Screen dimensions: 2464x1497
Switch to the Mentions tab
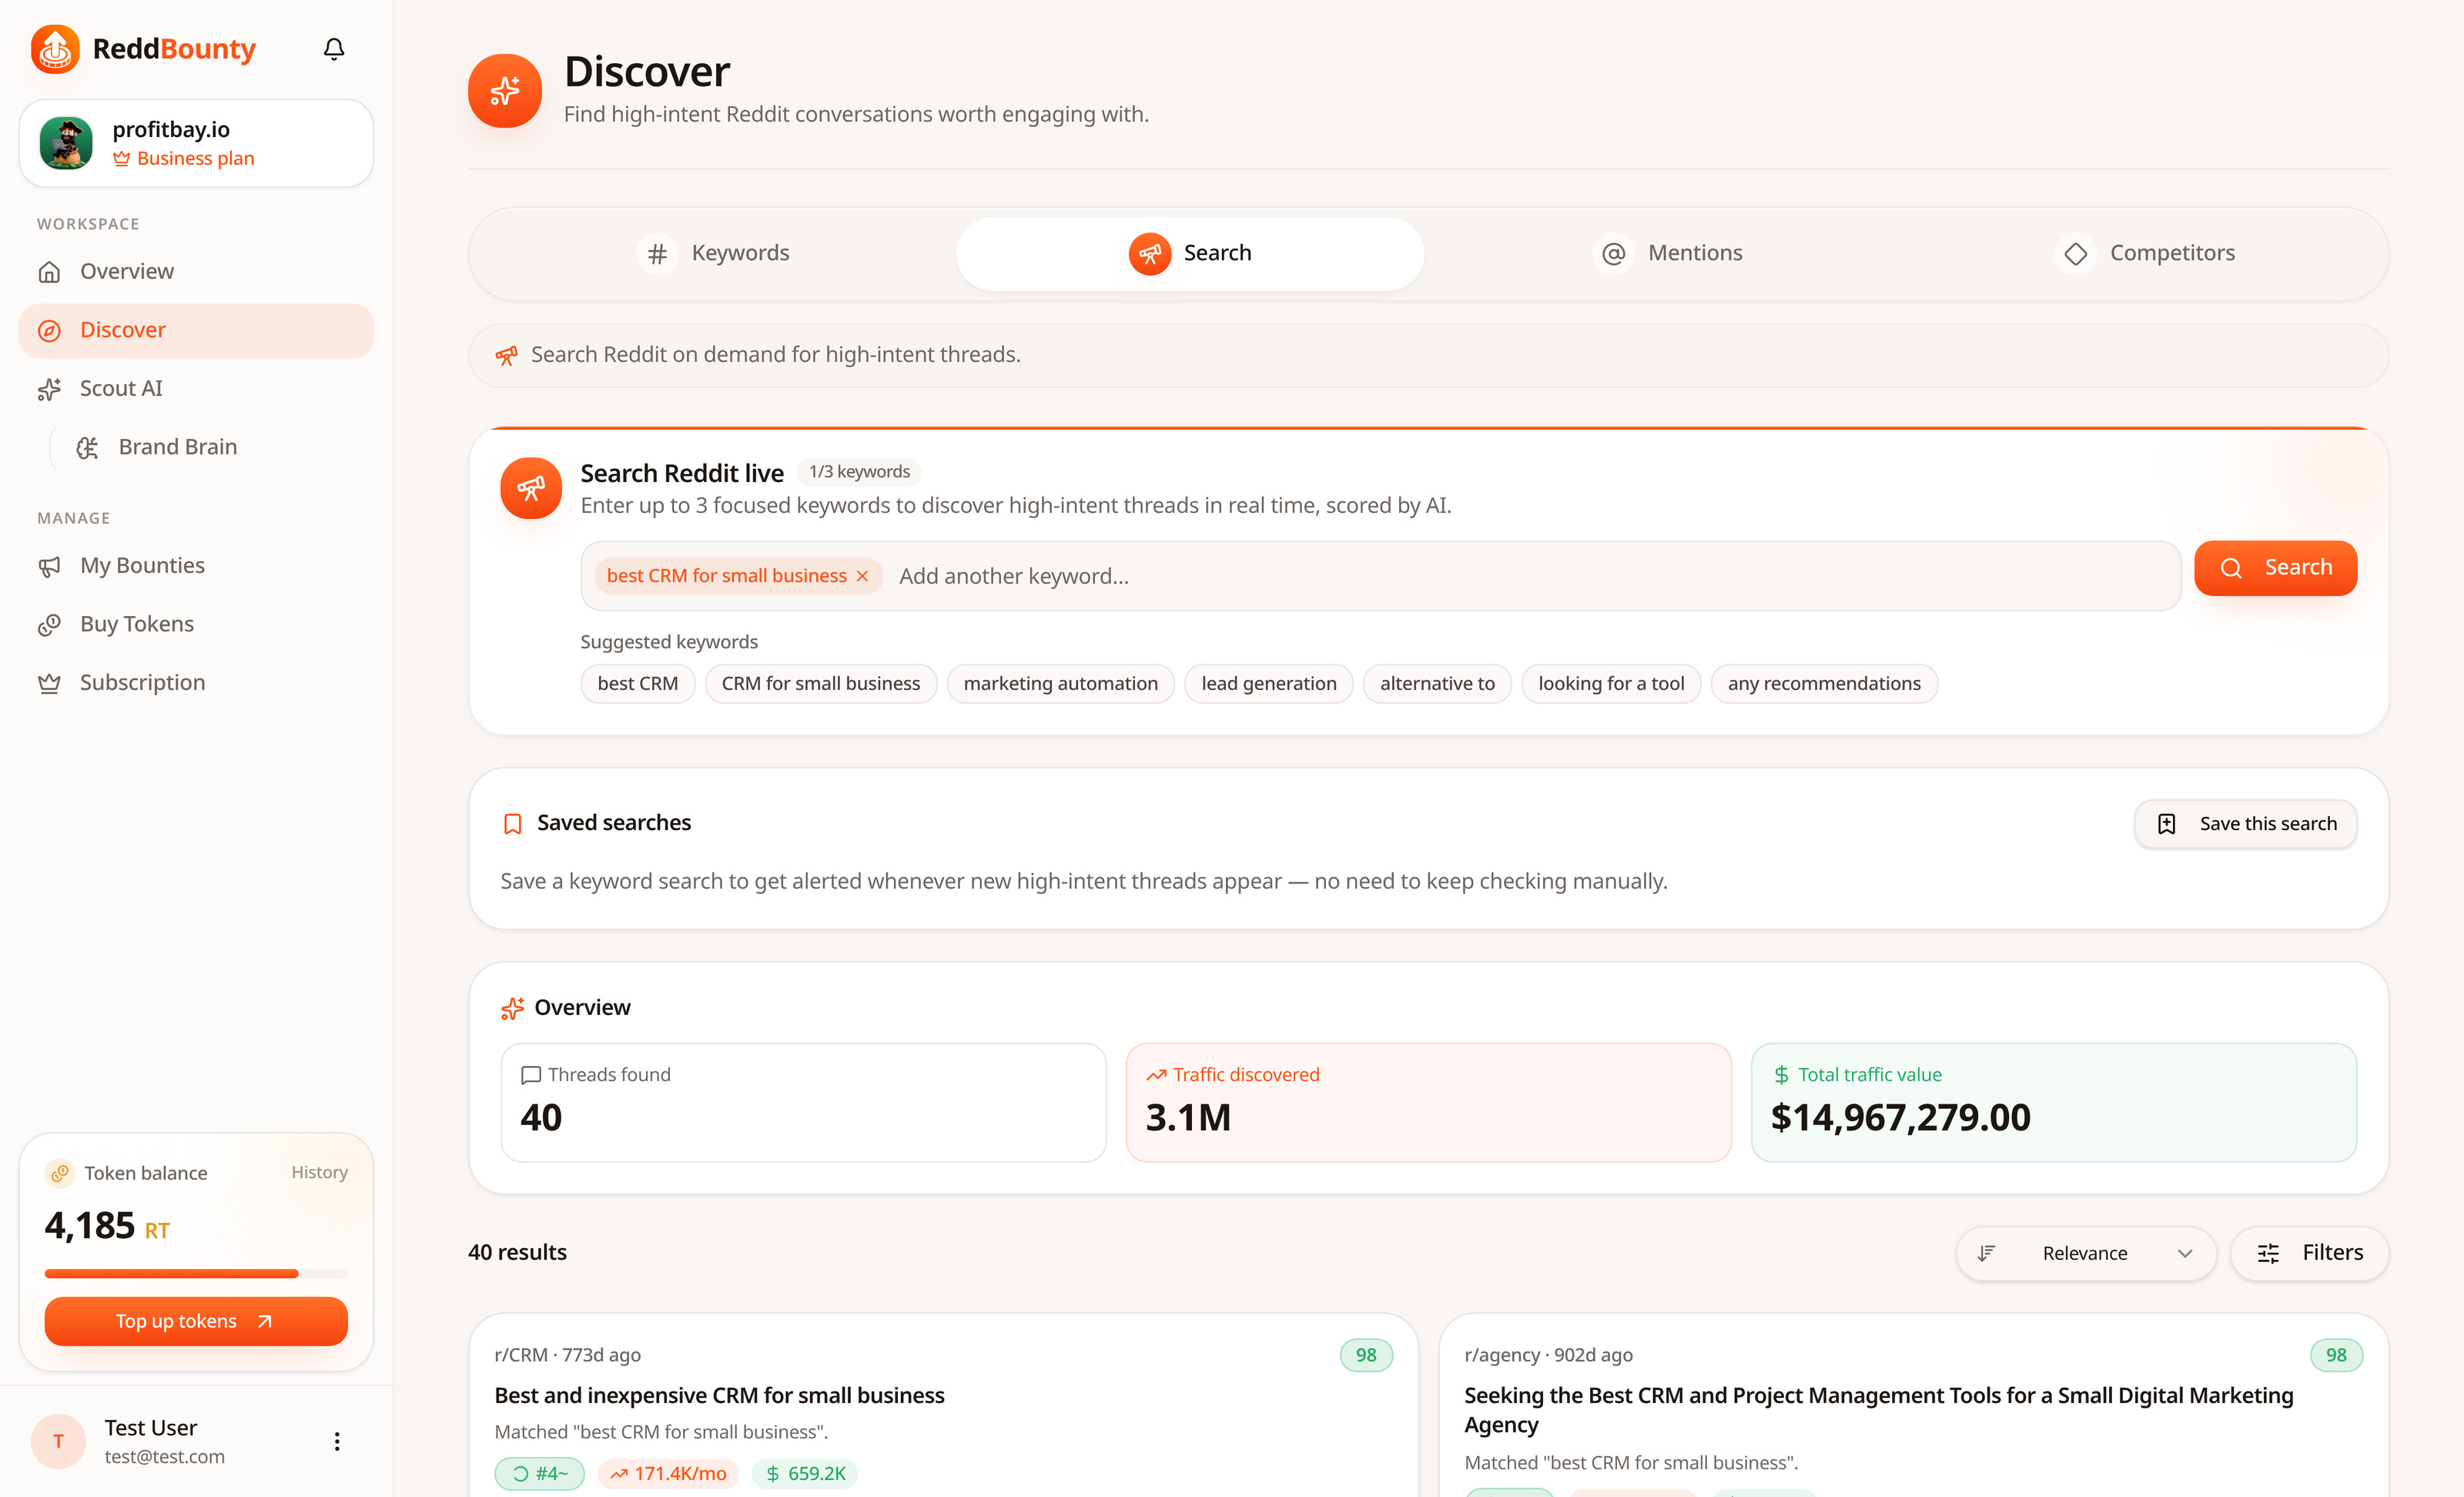tap(1667, 253)
